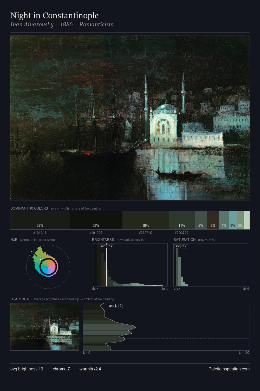Click the DOMINANT 10 COLORS heading
This screenshot has height=391, width=260.
pyautogui.click(x=29, y=209)
